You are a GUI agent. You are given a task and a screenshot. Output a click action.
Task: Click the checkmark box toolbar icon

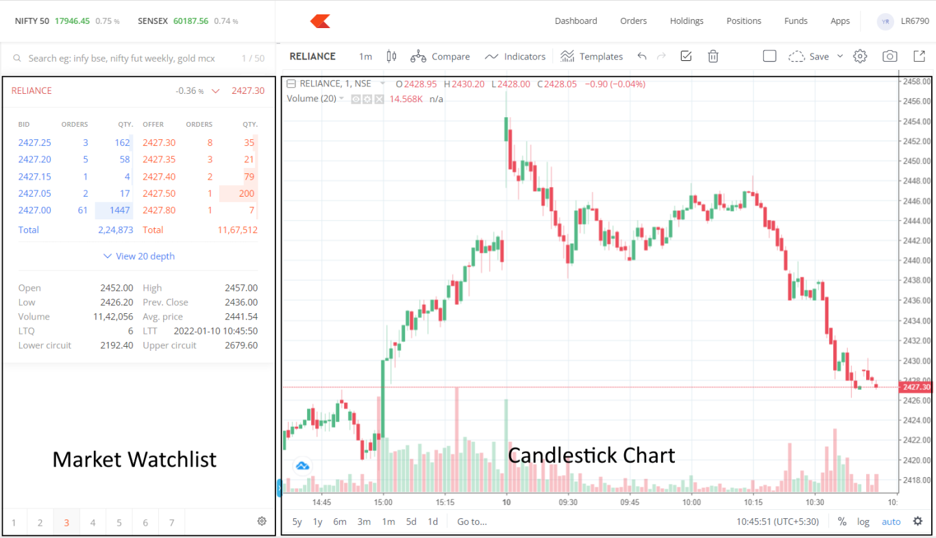[686, 56]
